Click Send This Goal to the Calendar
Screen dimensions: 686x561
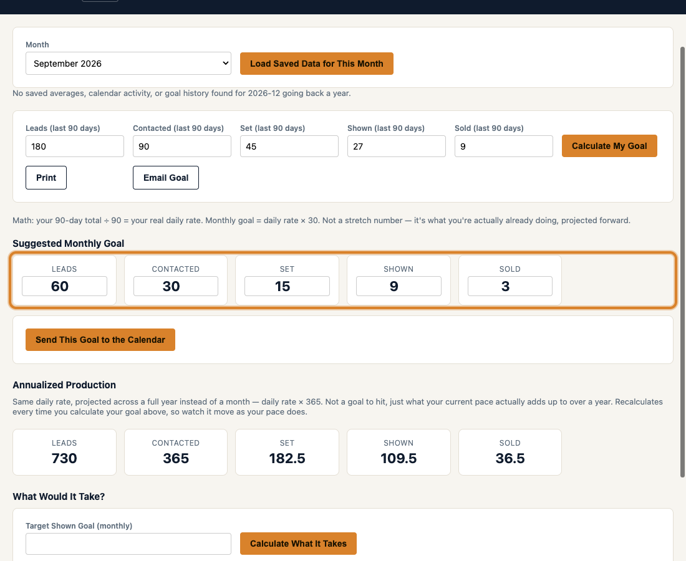100,340
